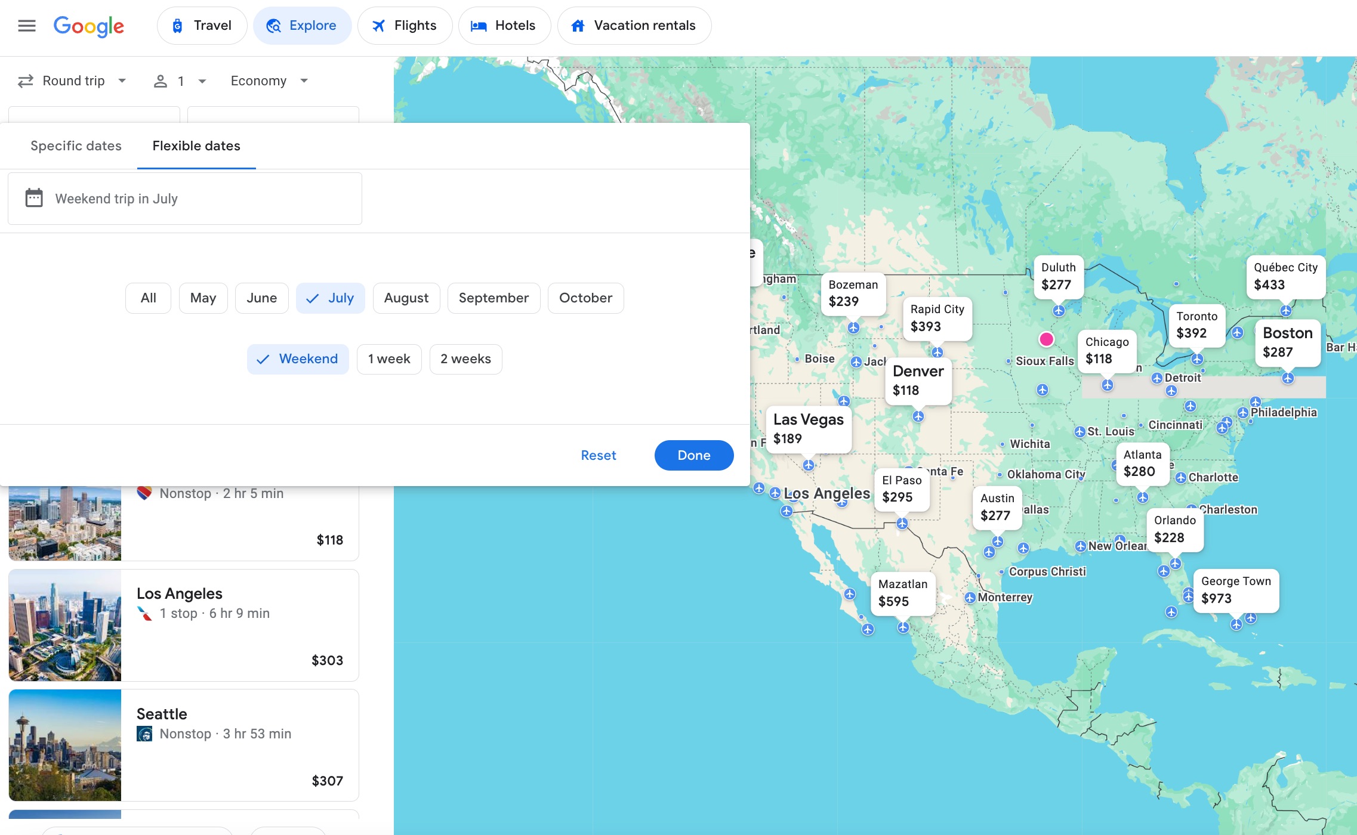Click the Boston $287 price label
The width and height of the screenshot is (1357, 835).
(x=1287, y=342)
